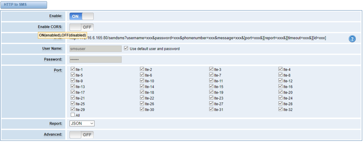Click the Password field label
Screen dimensions: 364x142
click(x=53, y=59)
